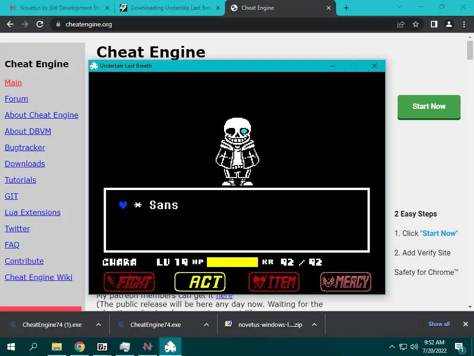Screen dimensions: 474x356
Task: Select the MERCY button in Undertale
Action: tap(346, 282)
